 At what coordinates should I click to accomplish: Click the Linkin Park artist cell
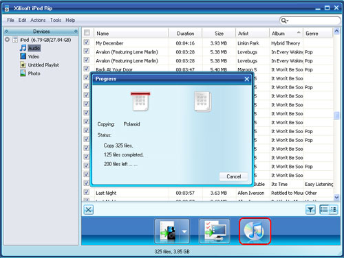(248, 43)
